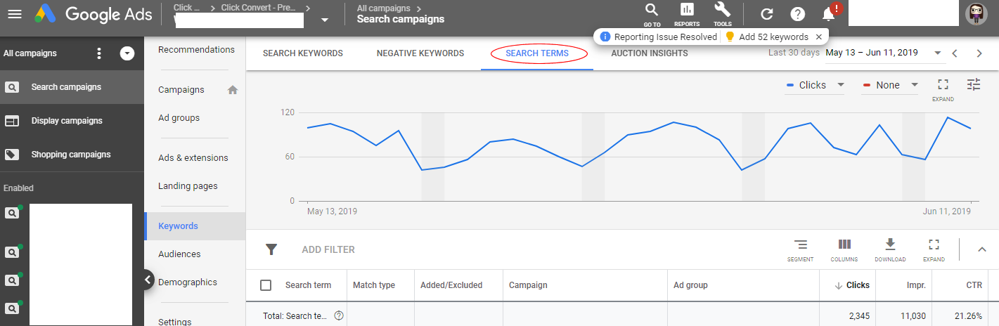This screenshot has width=999, height=326.
Task: Open Ads & extensions page
Action: click(193, 158)
